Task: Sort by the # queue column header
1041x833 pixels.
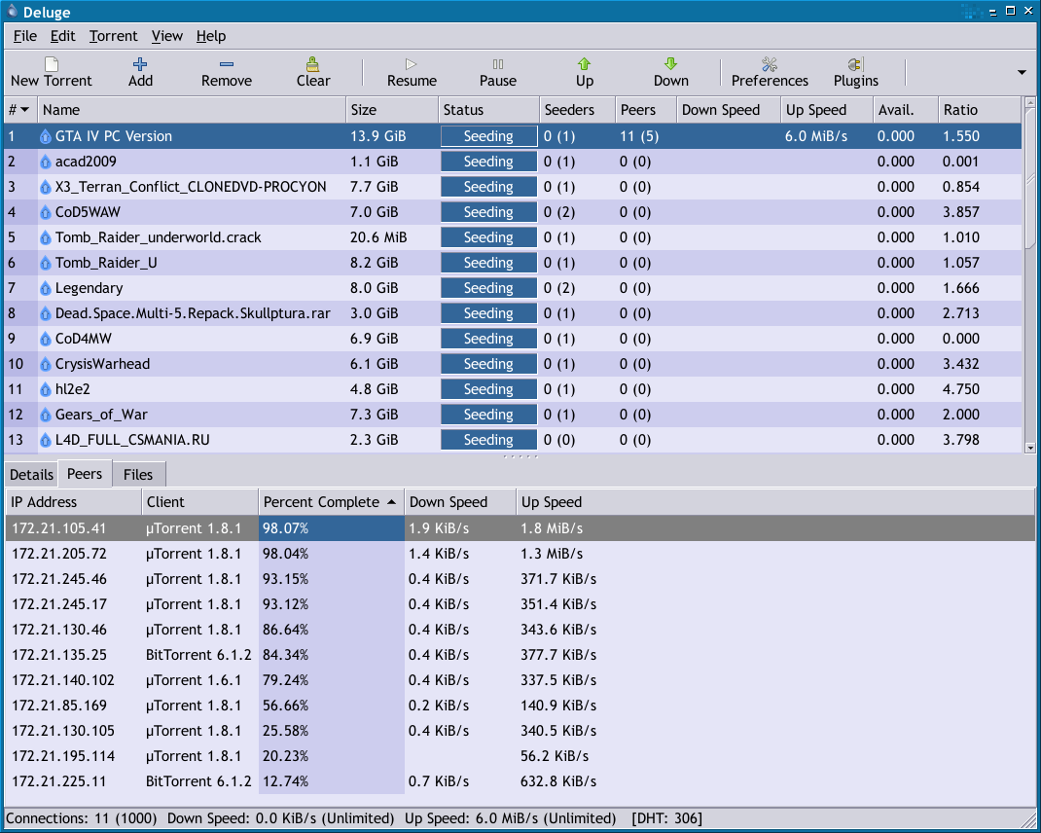Action: coord(18,110)
